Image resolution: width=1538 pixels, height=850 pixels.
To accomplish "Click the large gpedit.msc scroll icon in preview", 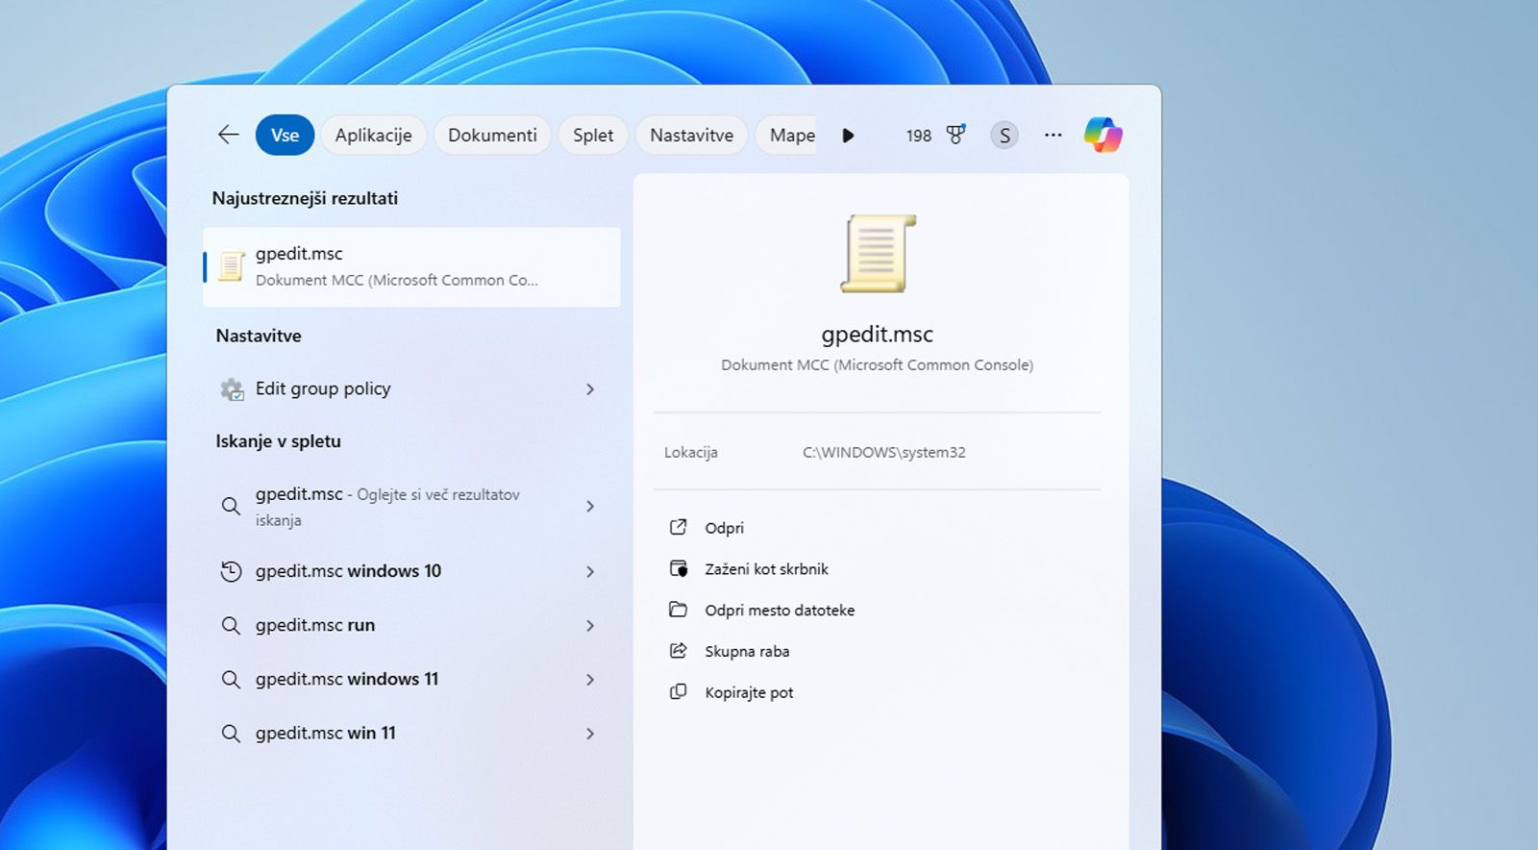I will click(878, 254).
